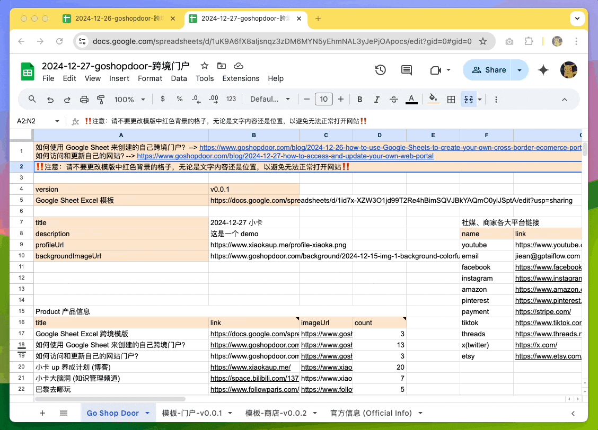Viewport: 598px width, 430px height.
Task: Check the cloud save status icon
Action: [x=239, y=66]
